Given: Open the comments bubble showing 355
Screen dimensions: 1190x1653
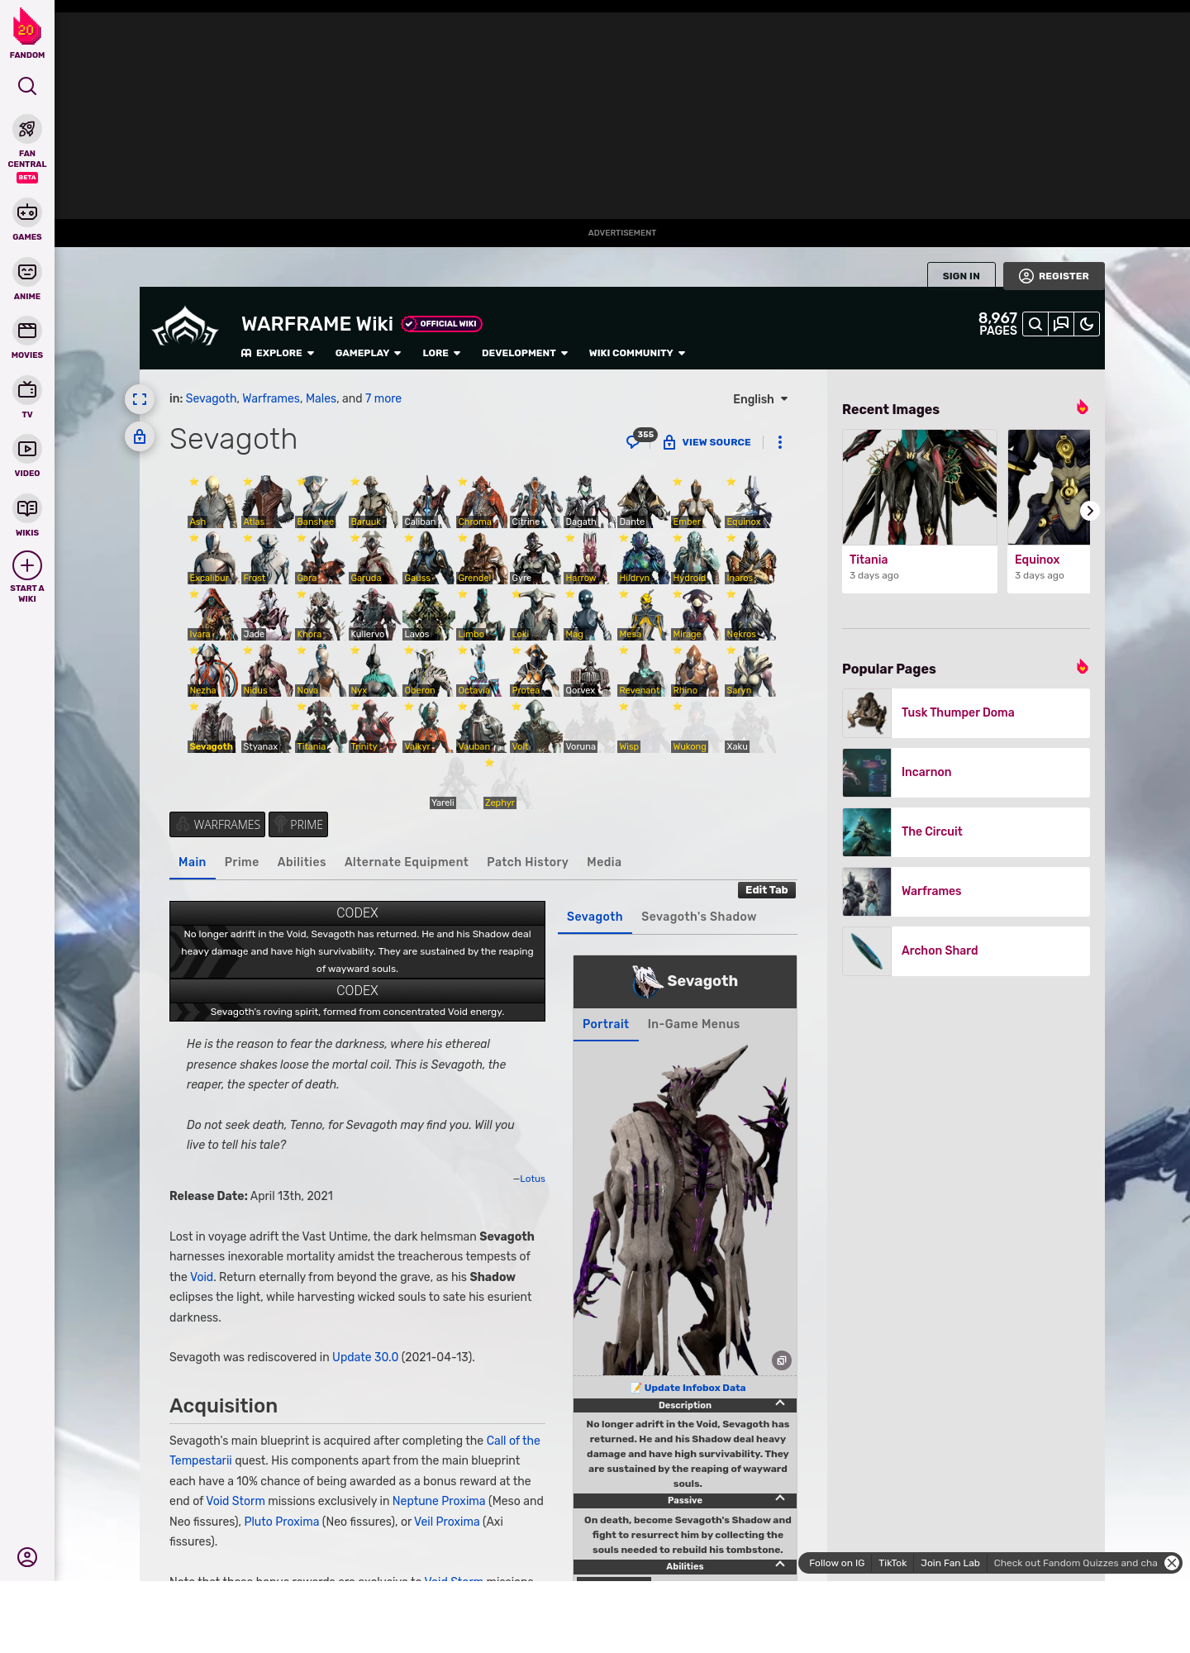Looking at the screenshot, I should coord(634,441).
